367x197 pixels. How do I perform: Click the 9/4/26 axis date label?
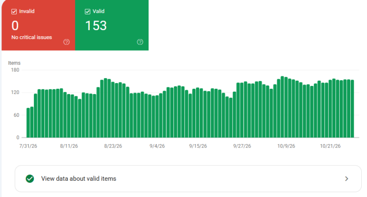pyautogui.click(x=157, y=146)
